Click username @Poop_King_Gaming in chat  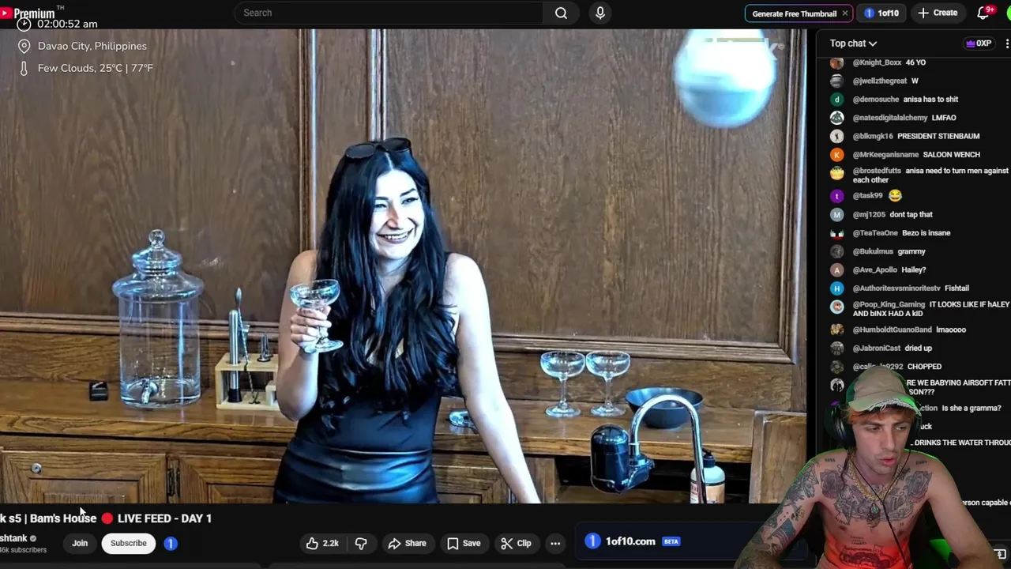[889, 304]
